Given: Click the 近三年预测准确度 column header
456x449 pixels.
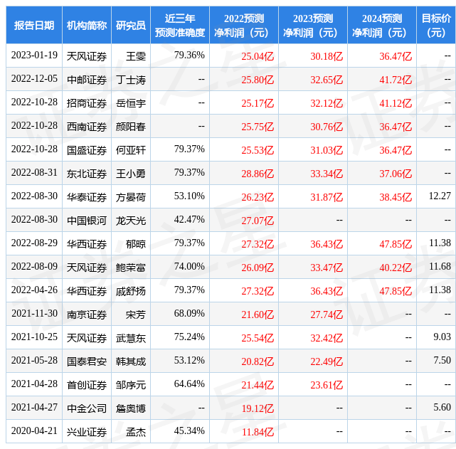Looking at the screenshot, I should tap(180, 26).
